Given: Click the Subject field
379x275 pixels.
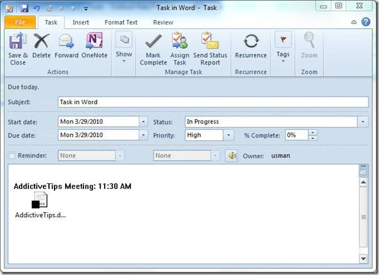Looking at the screenshot, I should point(213,102).
